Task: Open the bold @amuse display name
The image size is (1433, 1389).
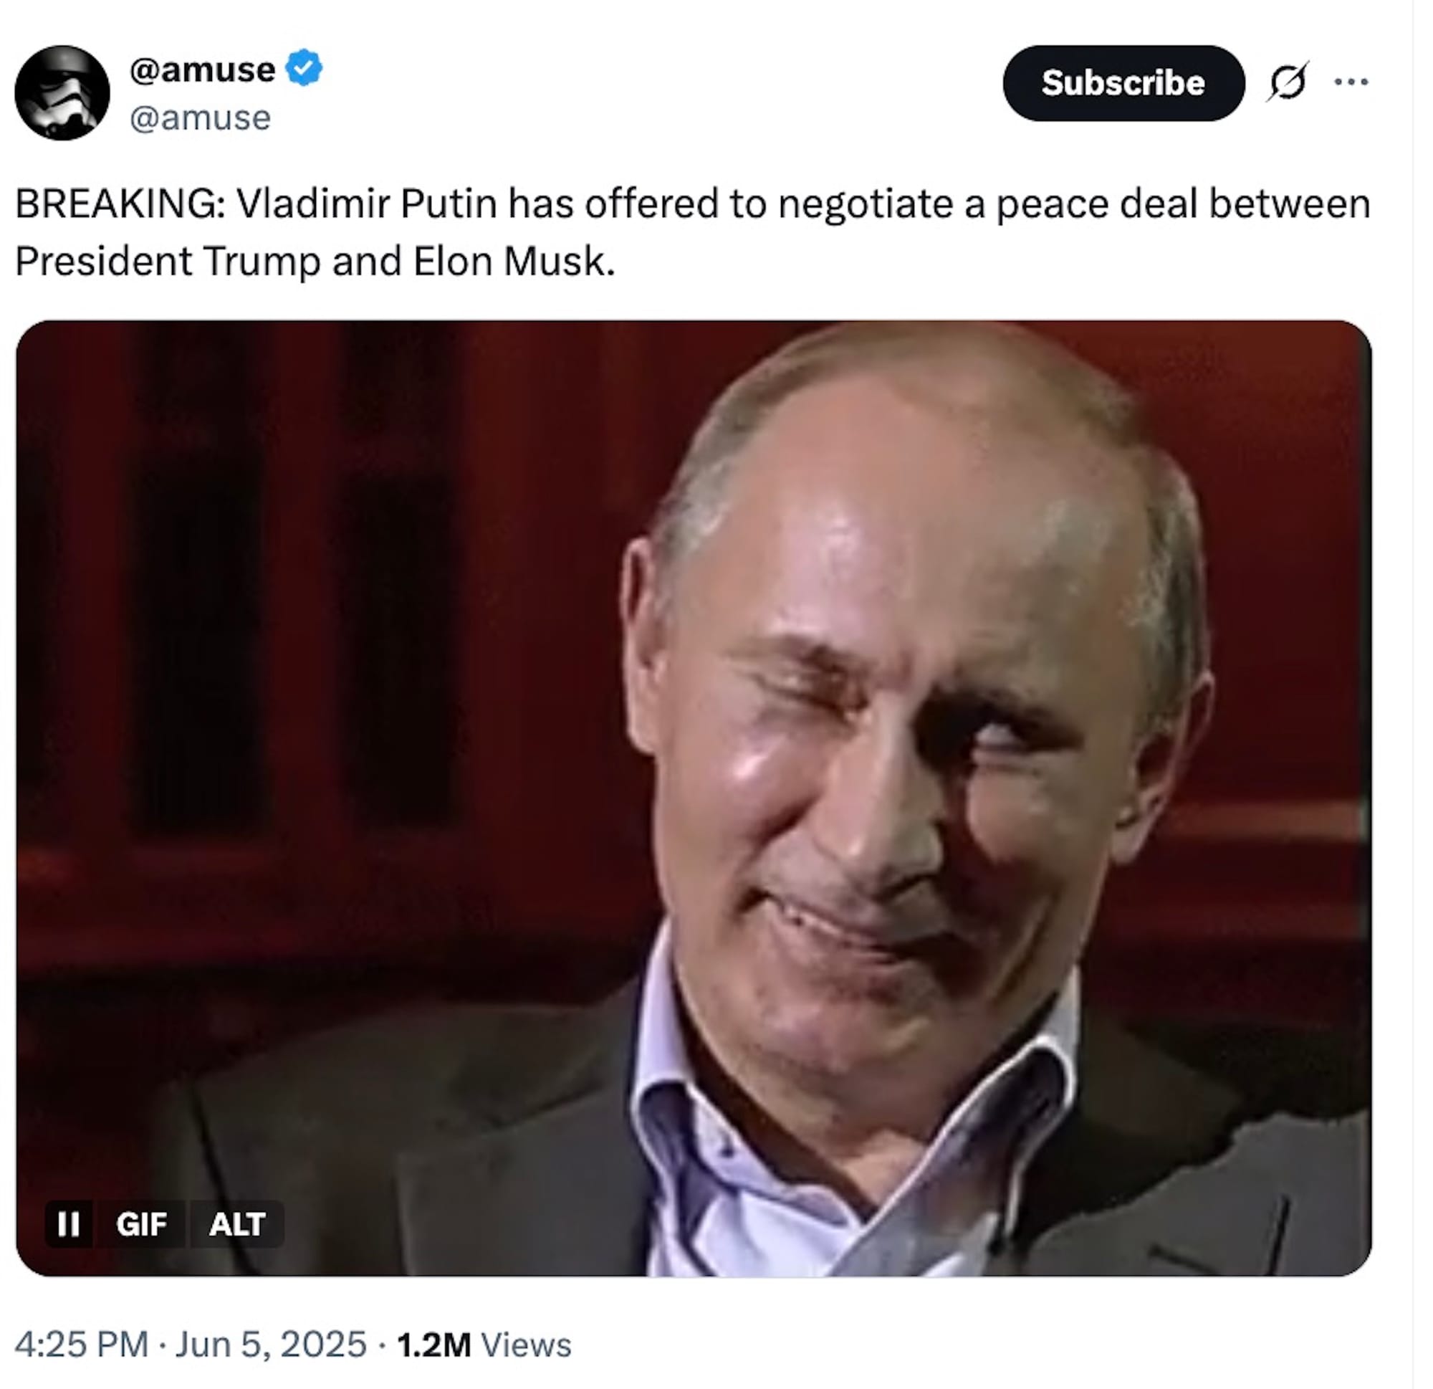Action: [x=203, y=70]
